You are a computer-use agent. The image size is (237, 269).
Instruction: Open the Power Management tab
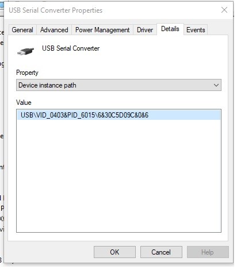pyautogui.click(x=102, y=30)
